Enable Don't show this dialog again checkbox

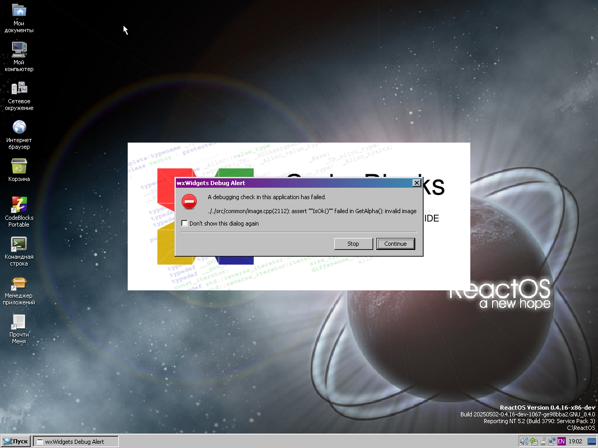(185, 223)
